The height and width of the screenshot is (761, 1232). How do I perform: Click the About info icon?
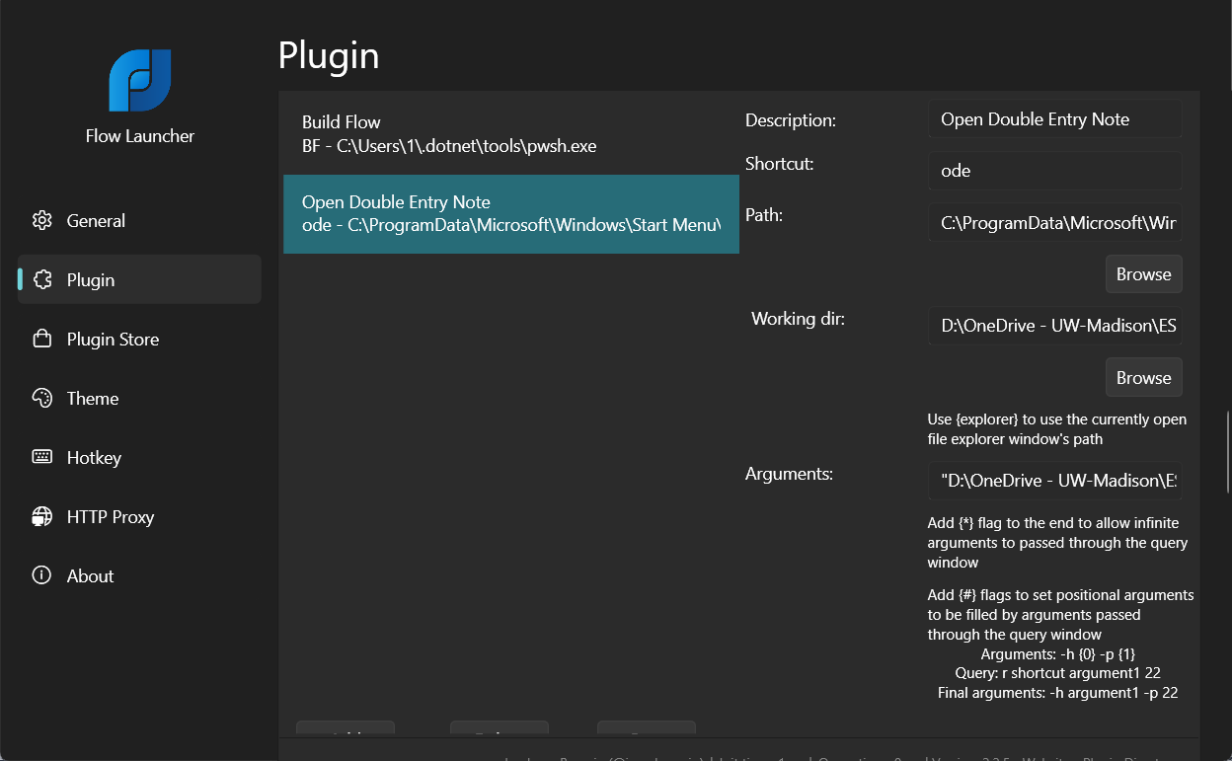pyautogui.click(x=41, y=575)
